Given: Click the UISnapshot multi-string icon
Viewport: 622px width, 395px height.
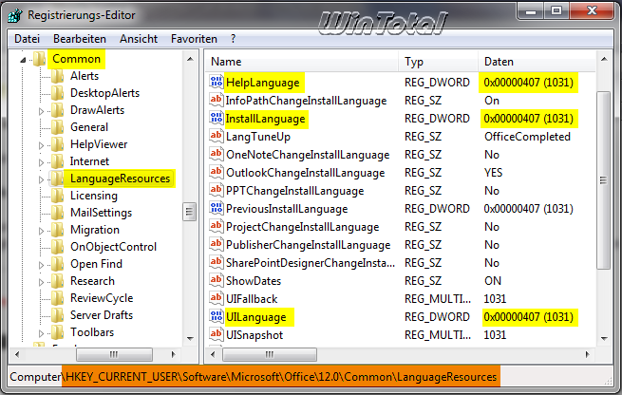Looking at the screenshot, I should point(217,334).
